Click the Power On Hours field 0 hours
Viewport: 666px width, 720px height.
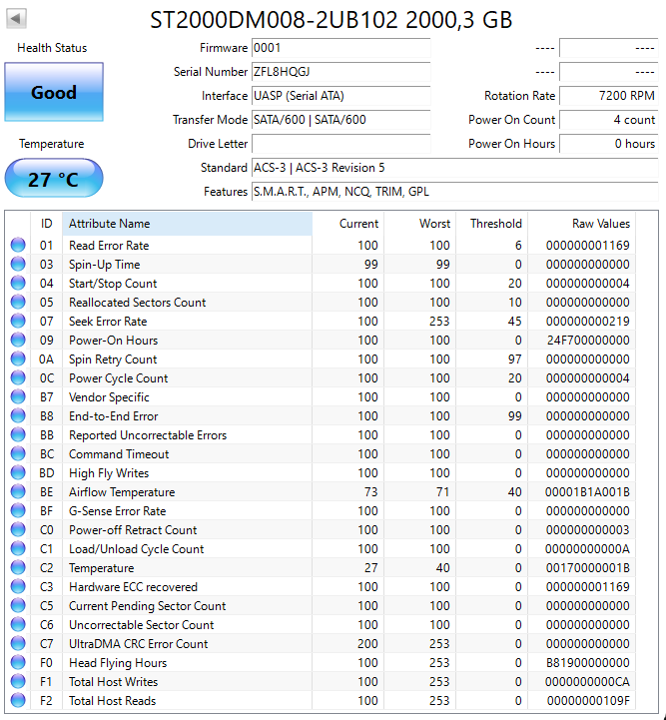(x=609, y=144)
